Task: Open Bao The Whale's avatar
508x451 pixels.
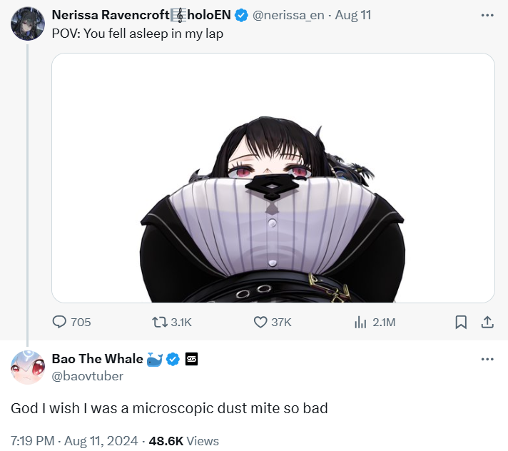Action: 28,367
